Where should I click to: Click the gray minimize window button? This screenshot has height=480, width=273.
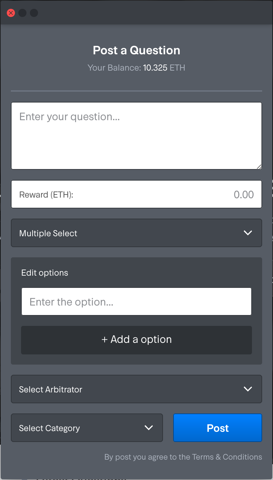tap(22, 13)
